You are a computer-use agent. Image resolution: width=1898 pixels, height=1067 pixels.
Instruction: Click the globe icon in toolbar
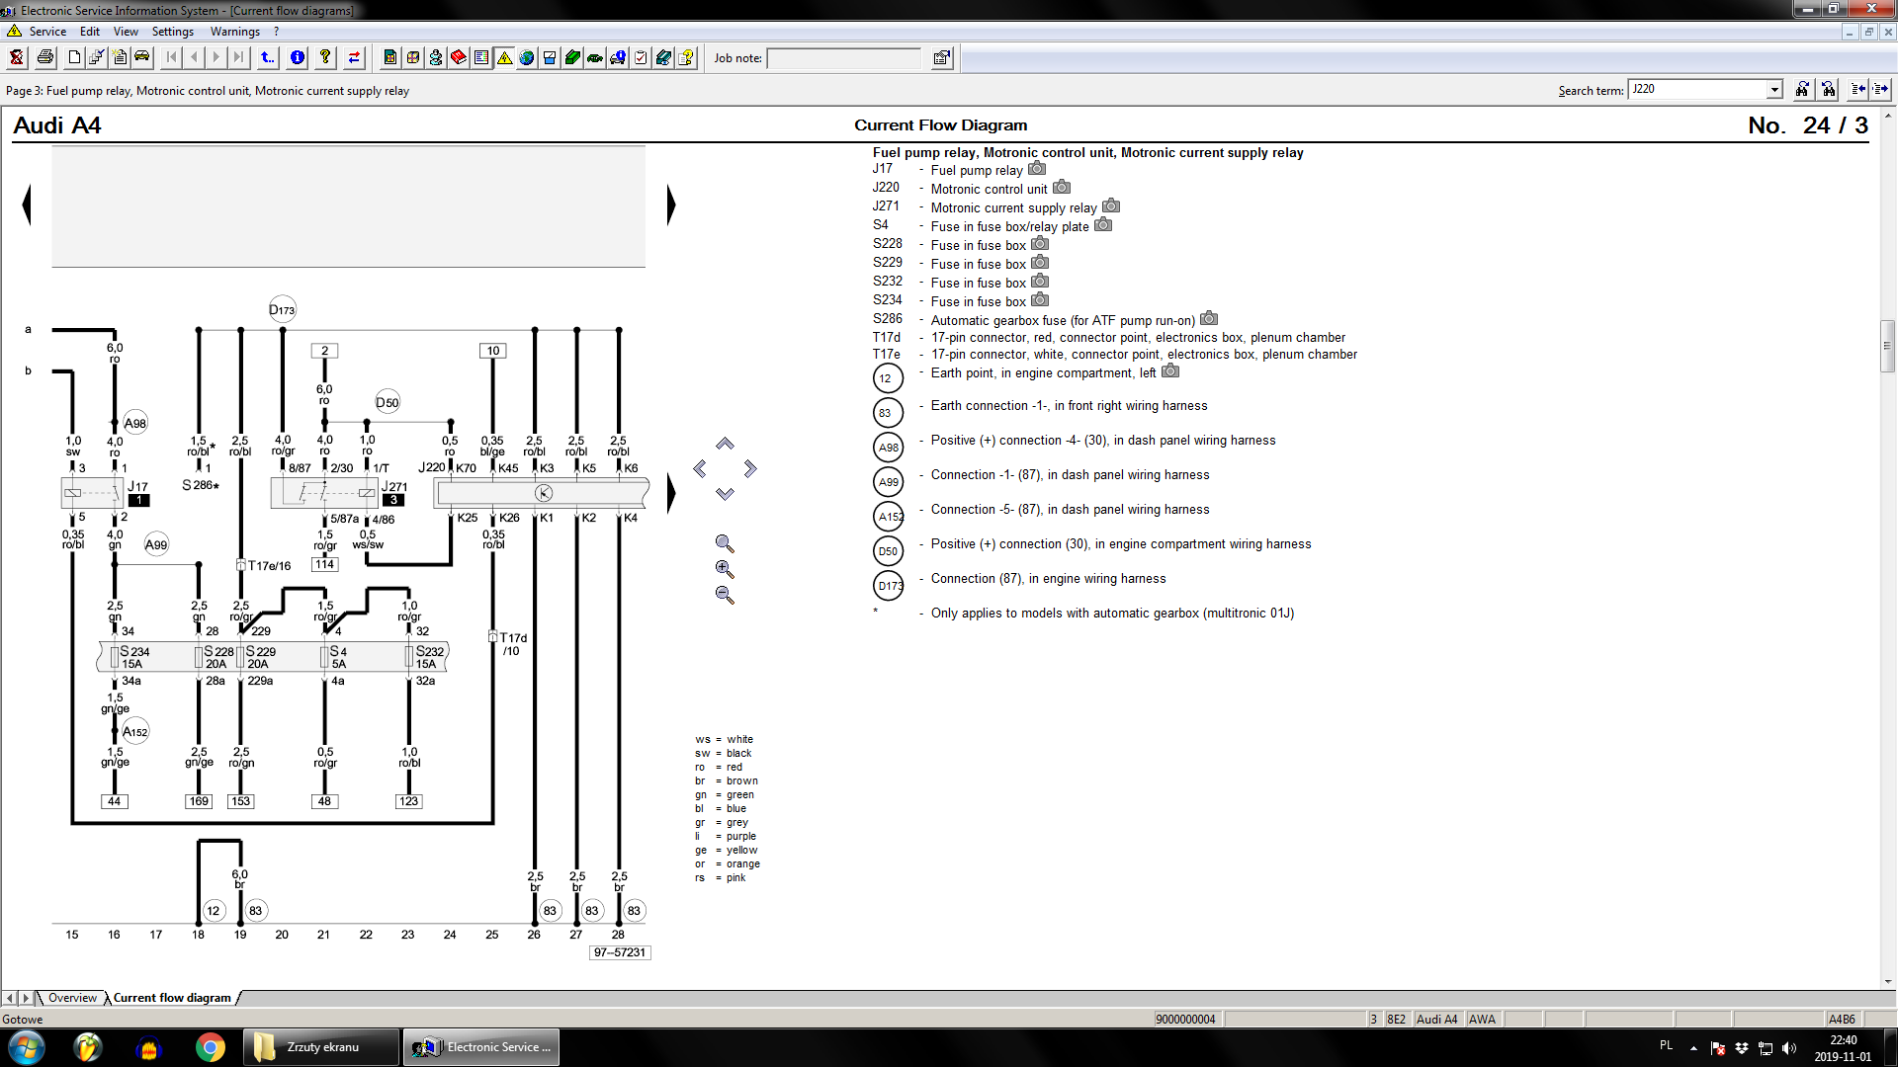tap(527, 57)
